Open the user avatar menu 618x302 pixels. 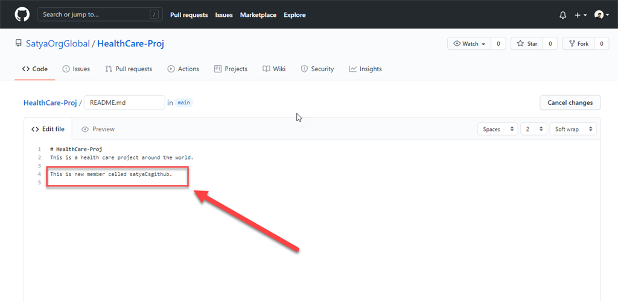[602, 15]
